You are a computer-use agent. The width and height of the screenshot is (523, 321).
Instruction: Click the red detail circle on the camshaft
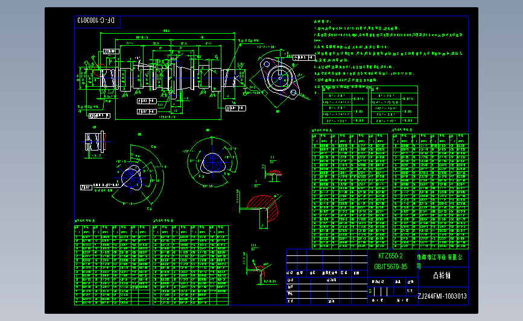click(x=100, y=70)
